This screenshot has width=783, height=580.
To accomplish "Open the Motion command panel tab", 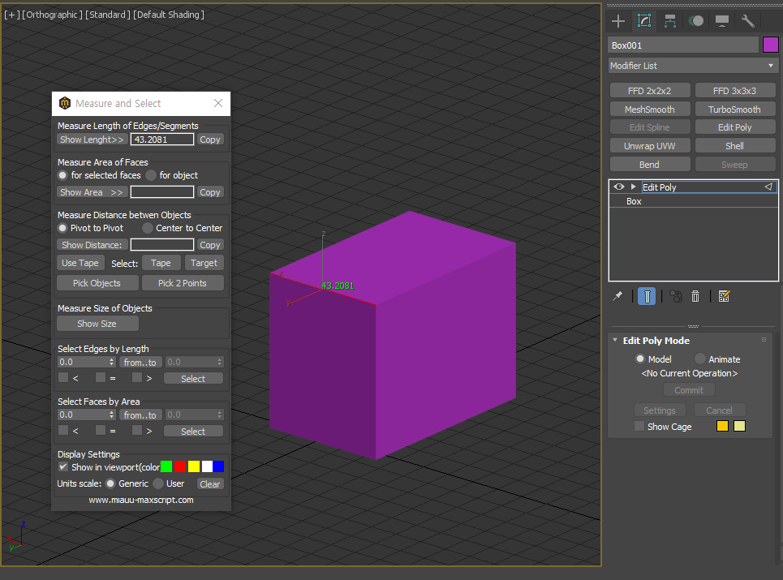I will click(696, 21).
